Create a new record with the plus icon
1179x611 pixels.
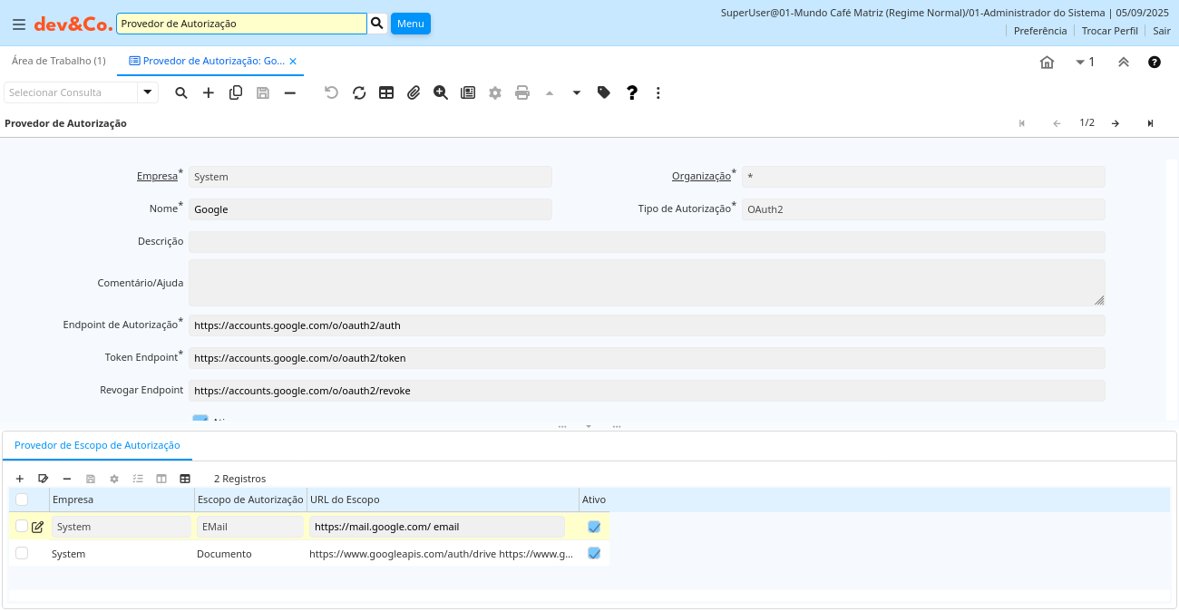click(209, 92)
